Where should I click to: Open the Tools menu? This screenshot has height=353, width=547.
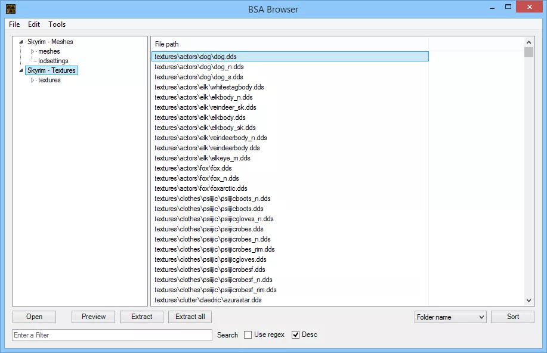click(57, 24)
